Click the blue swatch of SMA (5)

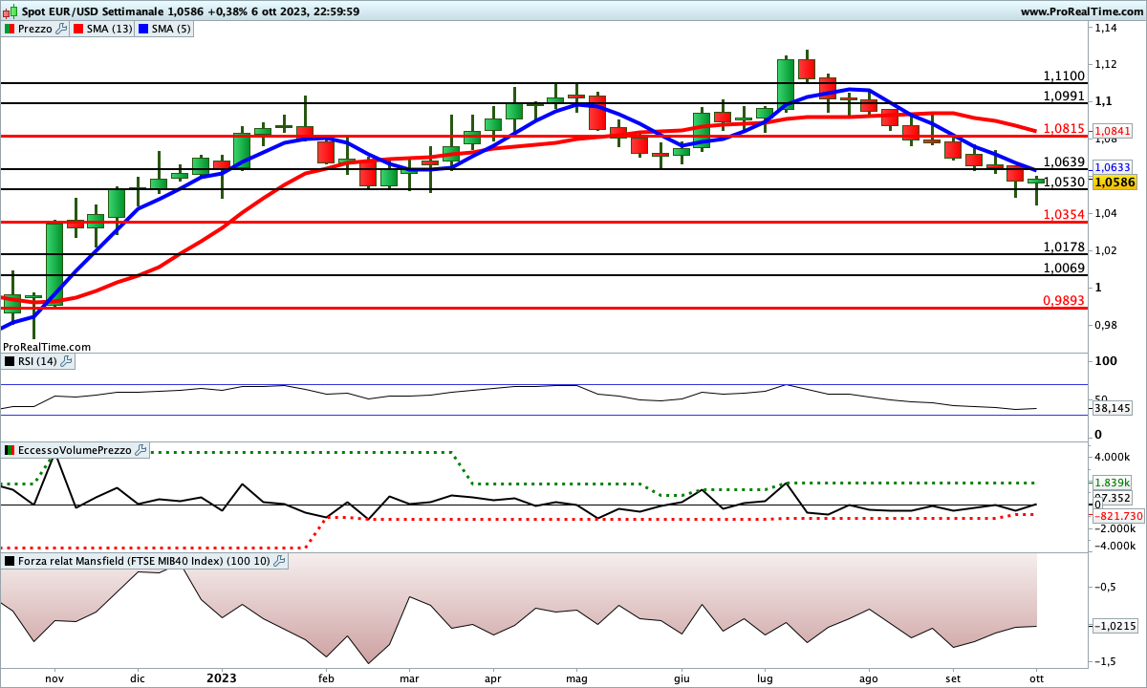click(x=144, y=29)
